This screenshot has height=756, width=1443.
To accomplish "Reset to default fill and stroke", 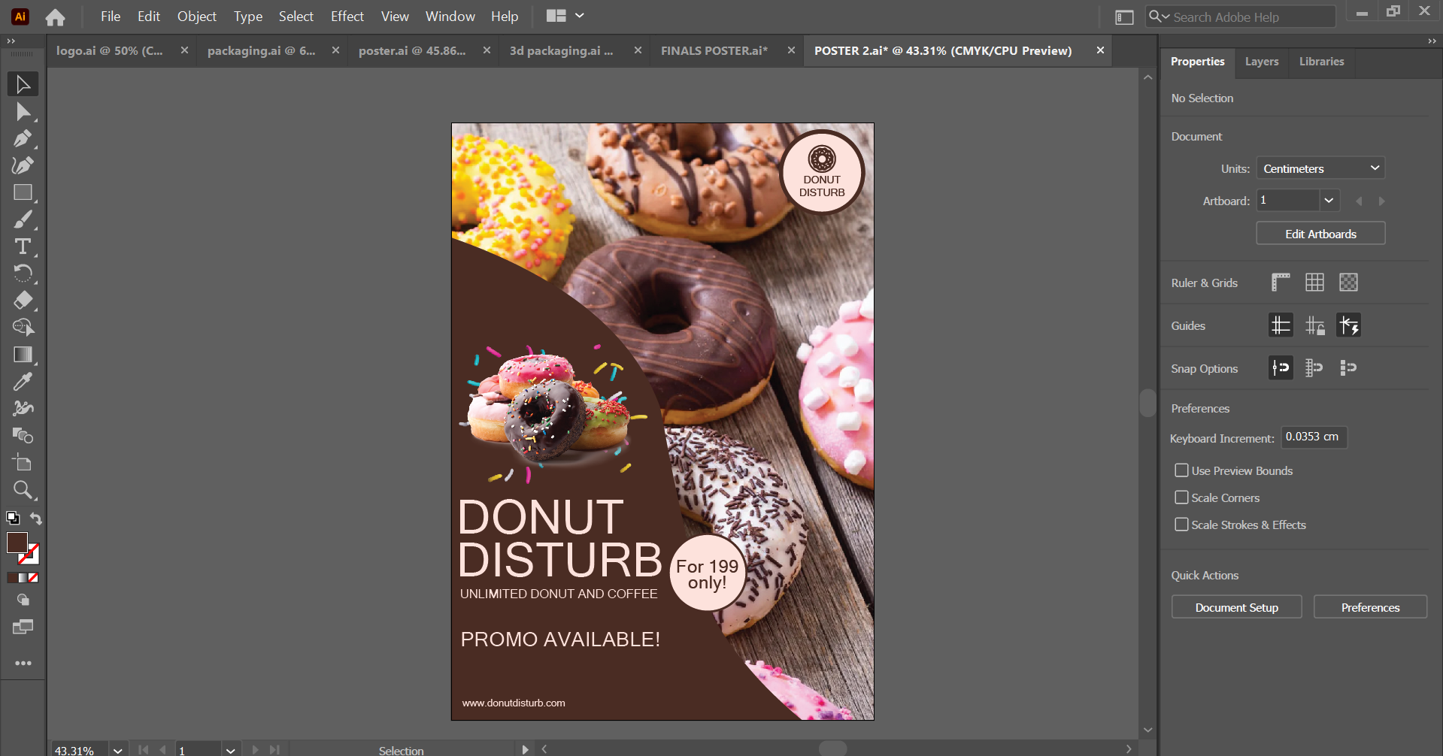I will [x=13, y=518].
